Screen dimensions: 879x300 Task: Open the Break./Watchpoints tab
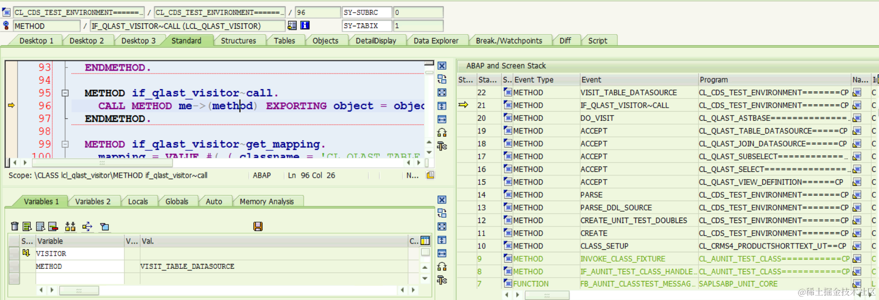point(509,40)
